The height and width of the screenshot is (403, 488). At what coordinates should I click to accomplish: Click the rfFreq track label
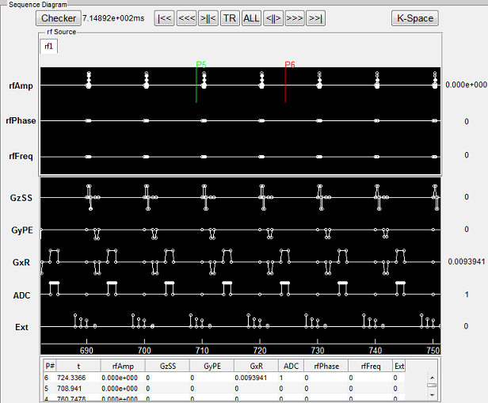pos(21,156)
